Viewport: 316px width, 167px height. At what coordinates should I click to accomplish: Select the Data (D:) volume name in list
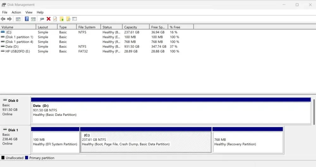12,46
